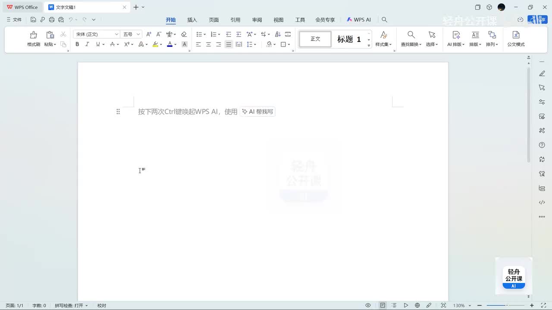Toggle left alignment
552x310 pixels.
click(x=198, y=44)
